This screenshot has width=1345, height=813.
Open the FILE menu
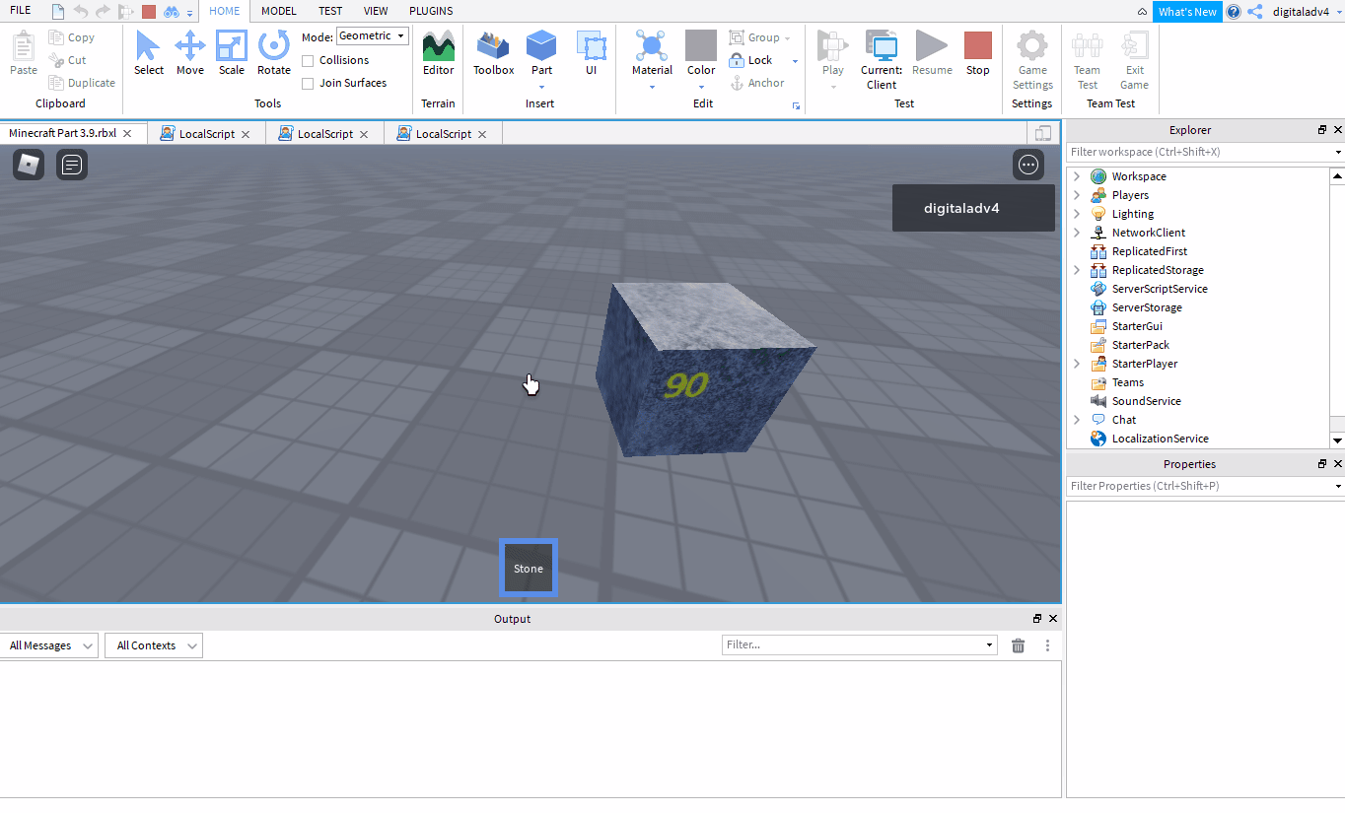click(x=20, y=11)
